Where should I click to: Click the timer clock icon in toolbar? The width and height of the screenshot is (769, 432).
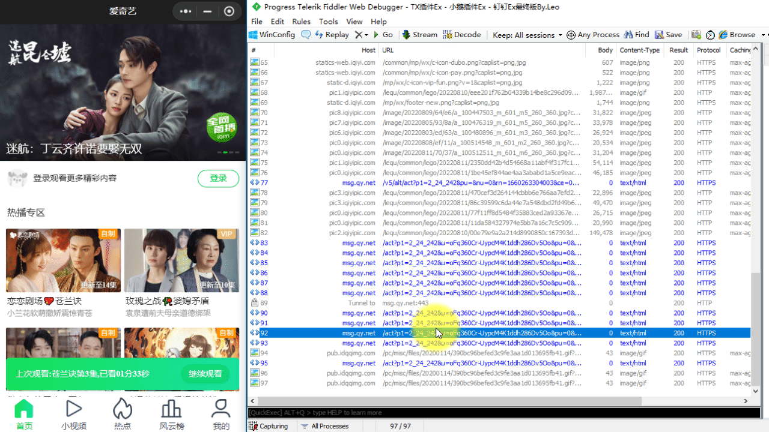point(710,35)
